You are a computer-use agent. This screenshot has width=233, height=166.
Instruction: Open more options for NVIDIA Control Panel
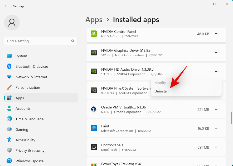coord(217,34)
